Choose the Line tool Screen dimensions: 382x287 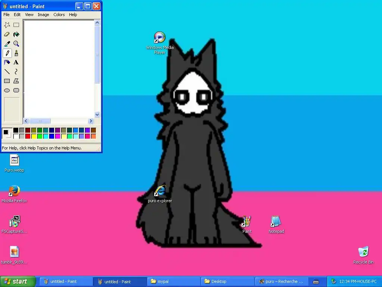pyautogui.click(x=7, y=71)
